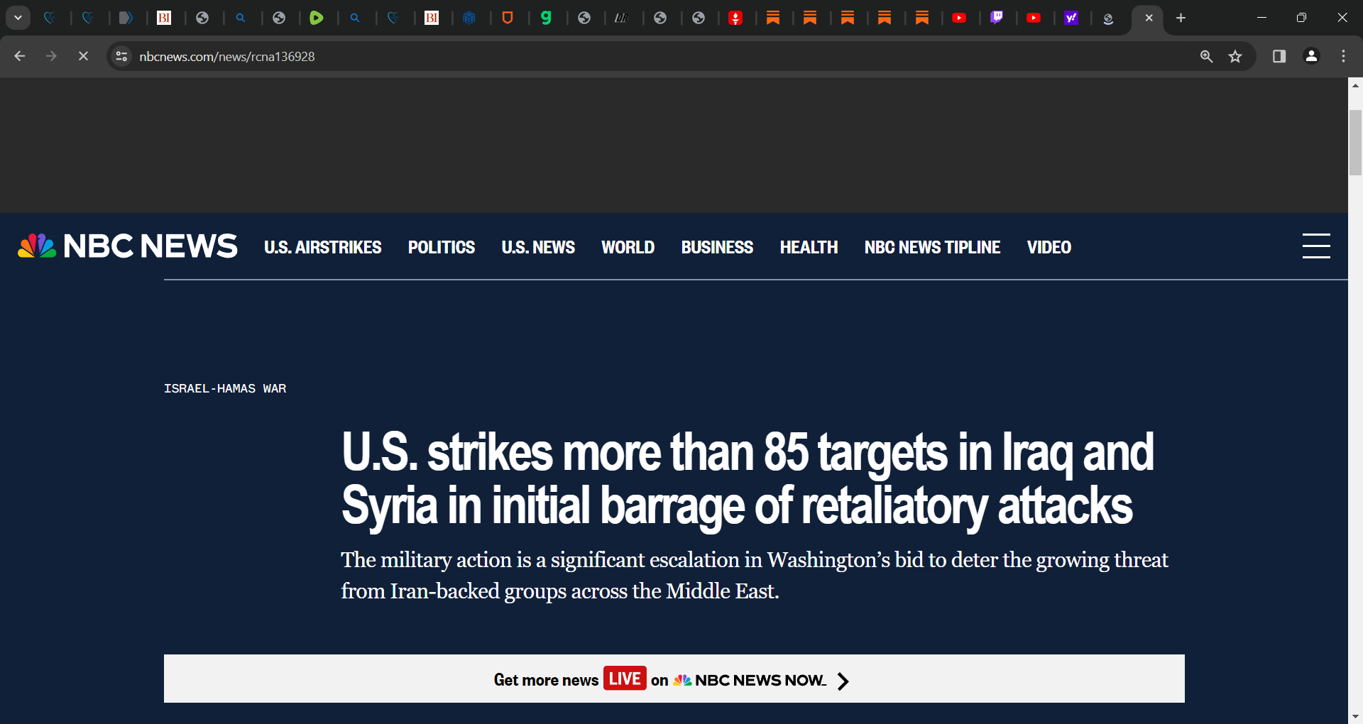Viewport: 1363px width, 724px height.
Task: Switch to the orange shield icon tab
Action: 508,18
